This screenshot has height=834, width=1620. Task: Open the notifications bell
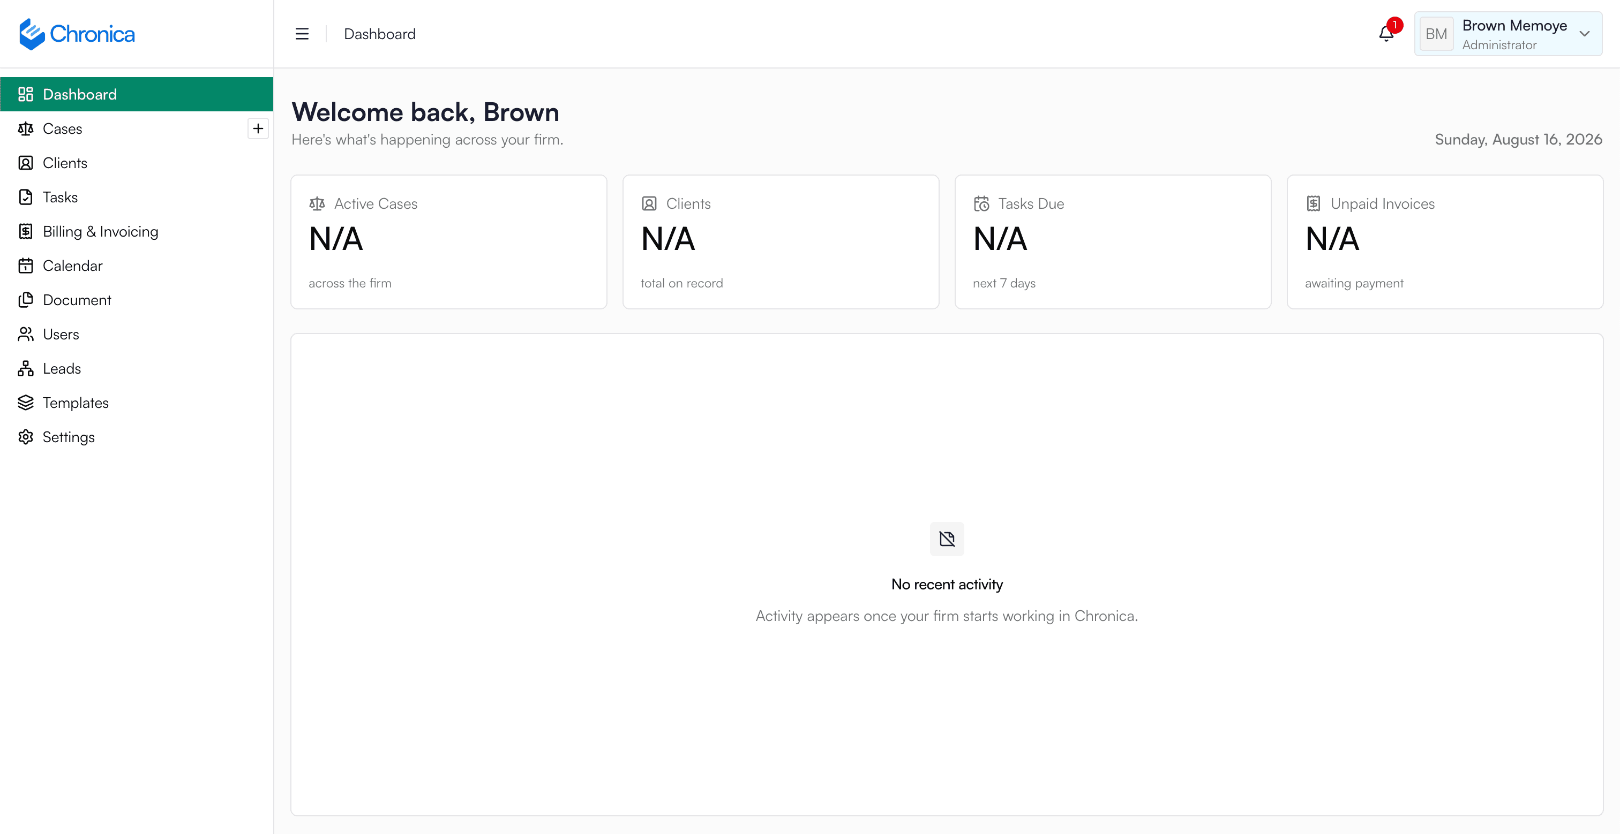[x=1386, y=34]
